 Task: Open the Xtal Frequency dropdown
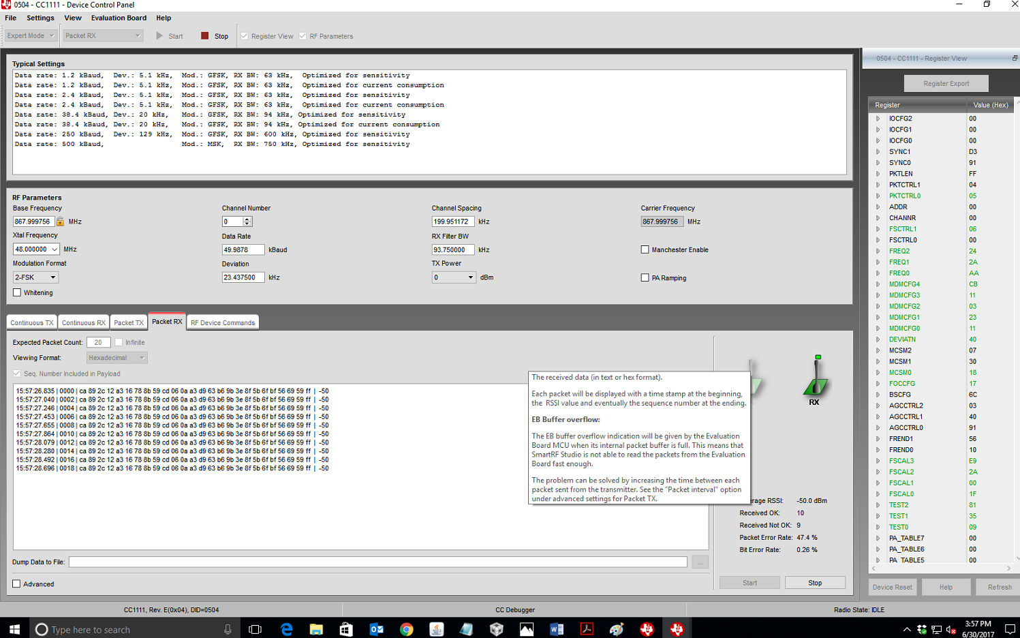36,249
